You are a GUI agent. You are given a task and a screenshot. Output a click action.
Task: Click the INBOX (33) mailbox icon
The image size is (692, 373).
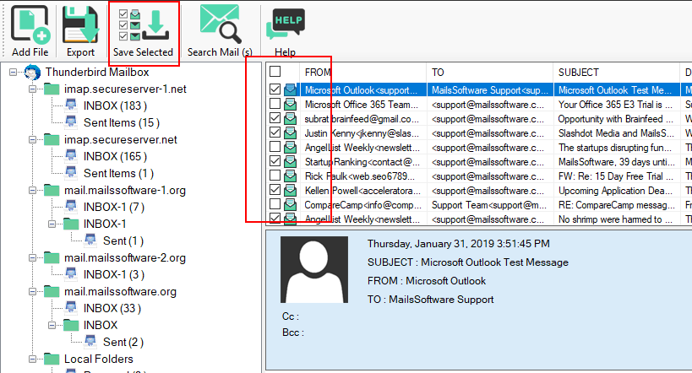click(x=71, y=308)
